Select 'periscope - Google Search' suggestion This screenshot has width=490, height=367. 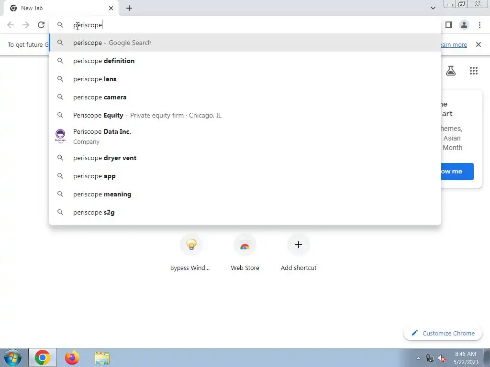click(x=245, y=43)
